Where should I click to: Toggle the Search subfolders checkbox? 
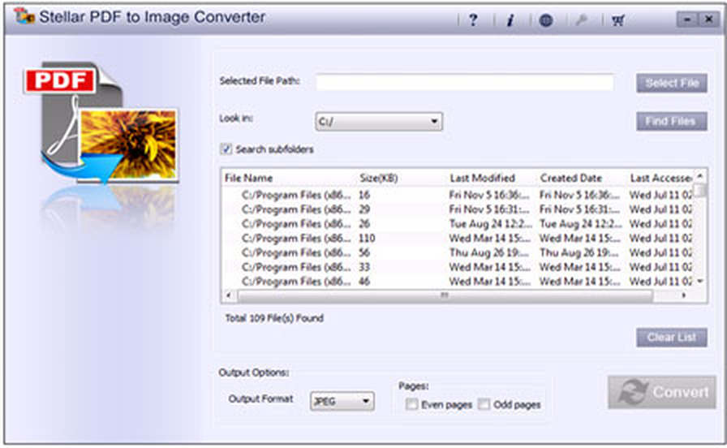pyautogui.click(x=226, y=149)
